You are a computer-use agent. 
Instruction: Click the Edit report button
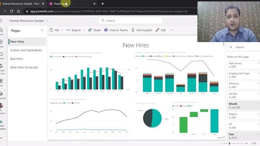click(161, 30)
